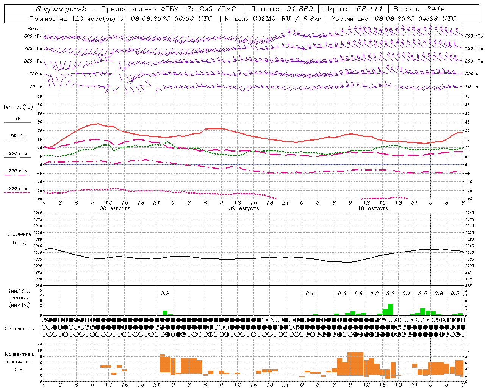The width and height of the screenshot is (485, 388).
Task: Click the 1.3 precipitation total
Action: [x=358, y=293]
